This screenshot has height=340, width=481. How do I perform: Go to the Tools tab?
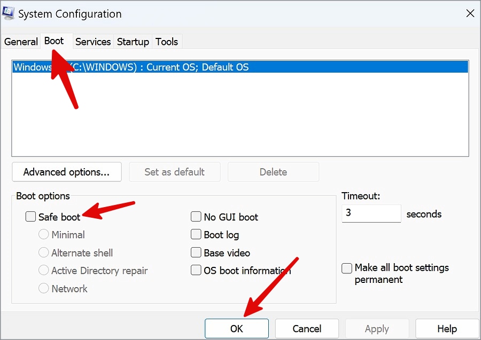(x=167, y=42)
